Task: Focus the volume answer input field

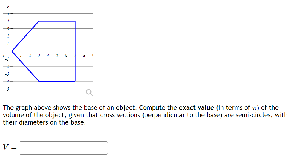Action: pyautogui.click(x=63, y=148)
